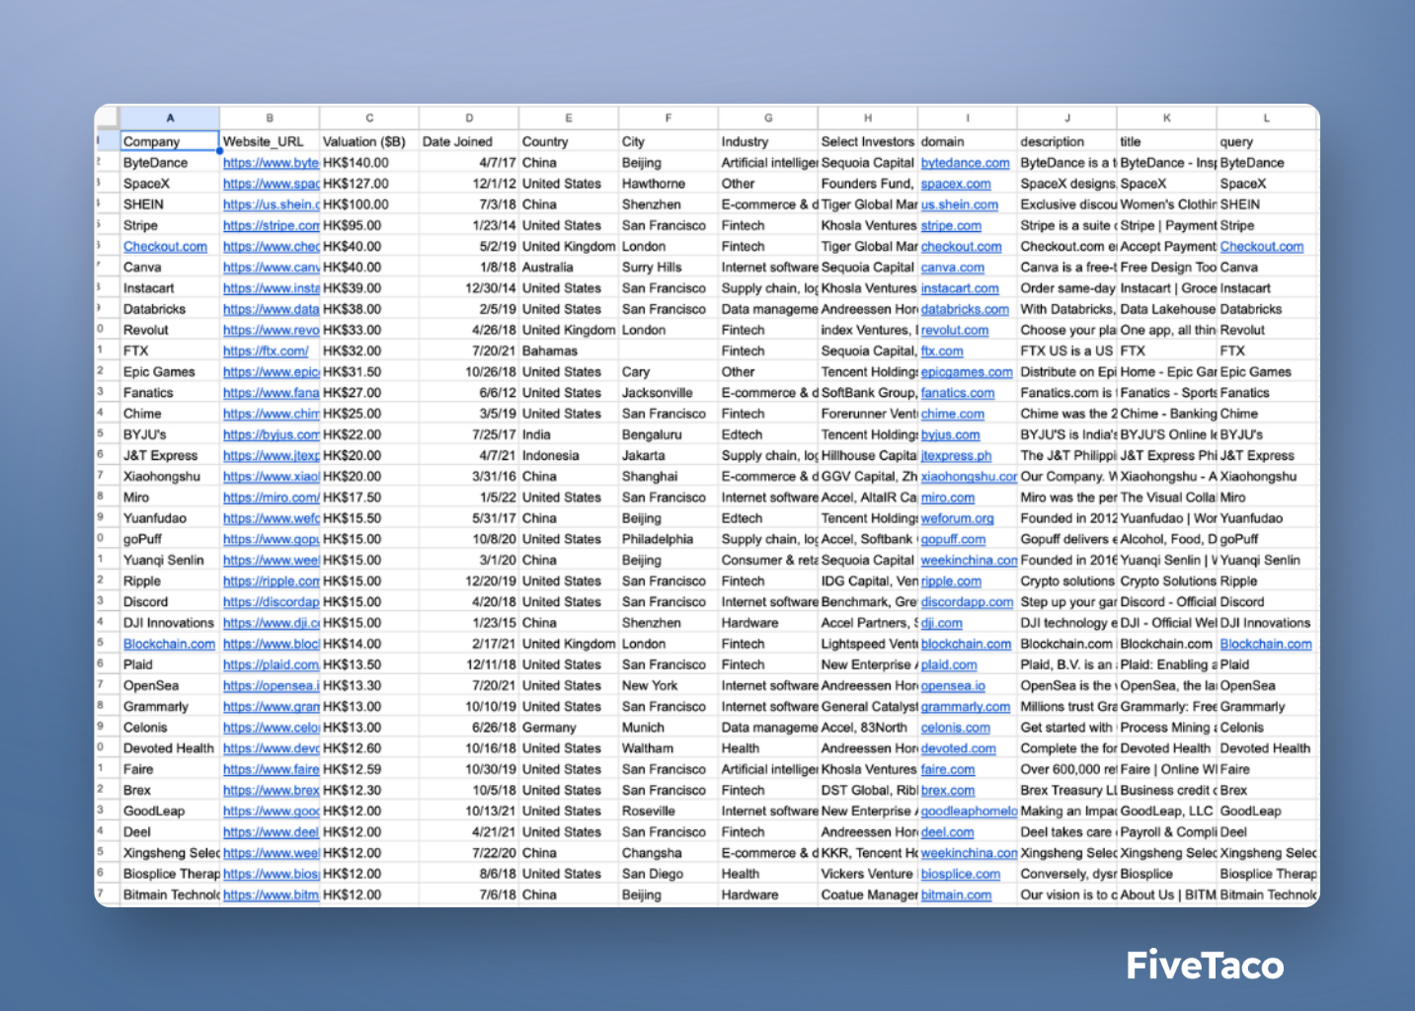The image size is (1415, 1011).
Task: Open the weforum.org domain link
Action: tap(957, 518)
